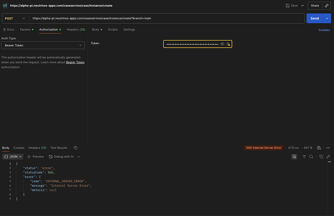The height and width of the screenshot is (216, 334).
Task: Switch to the Test Results tab
Action: (x=59, y=148)
